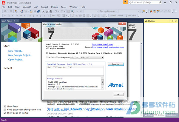Screen dimensions: 179x122
Task: Open the Debug menu
Action: pos(54,7)
